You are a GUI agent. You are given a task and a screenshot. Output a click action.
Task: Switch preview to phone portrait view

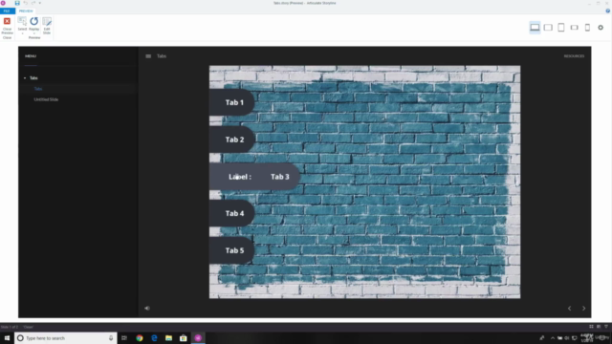[587, 28]
